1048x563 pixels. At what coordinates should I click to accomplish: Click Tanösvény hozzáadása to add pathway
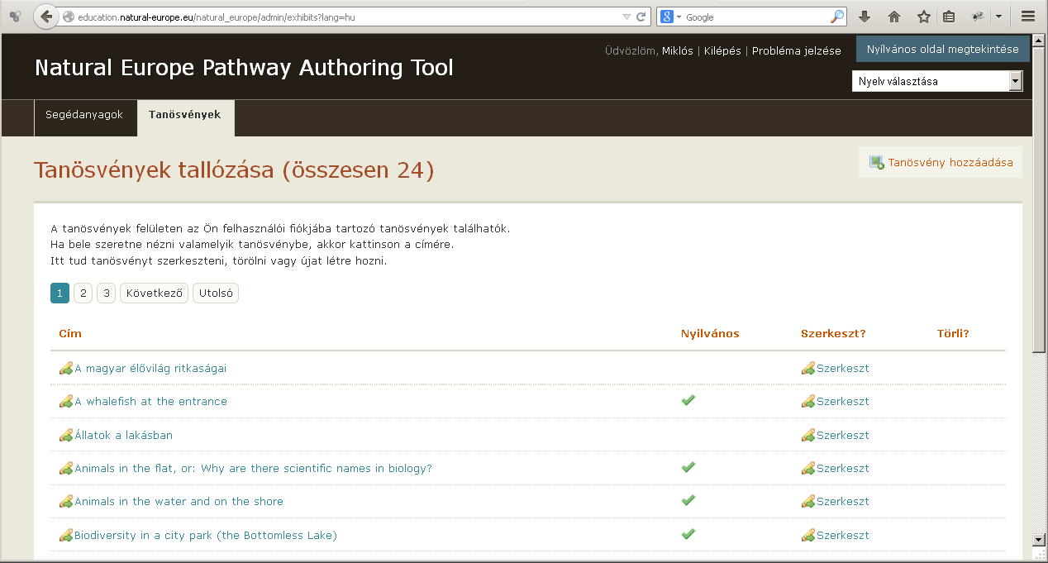[x=941, y=162]
